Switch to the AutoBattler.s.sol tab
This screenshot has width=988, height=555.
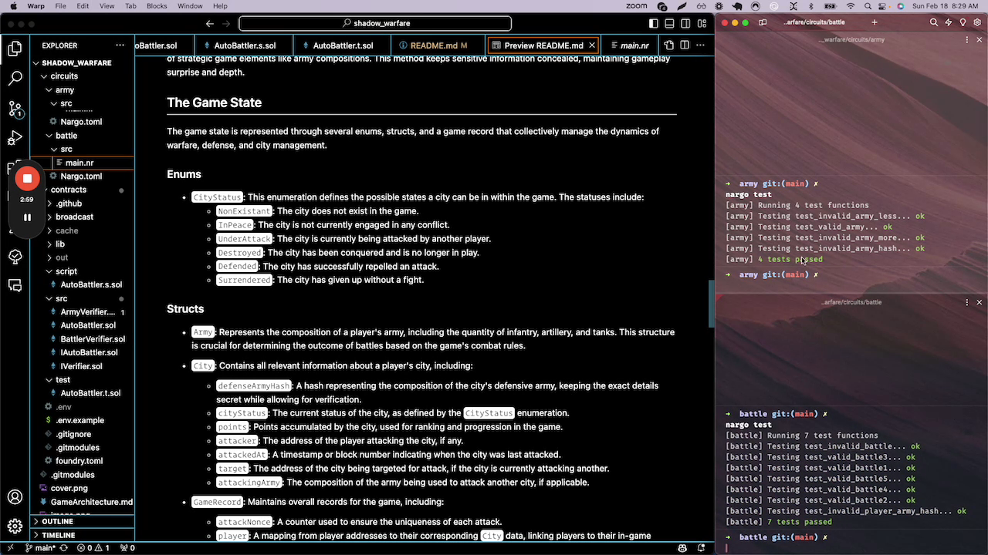(245, 45)
